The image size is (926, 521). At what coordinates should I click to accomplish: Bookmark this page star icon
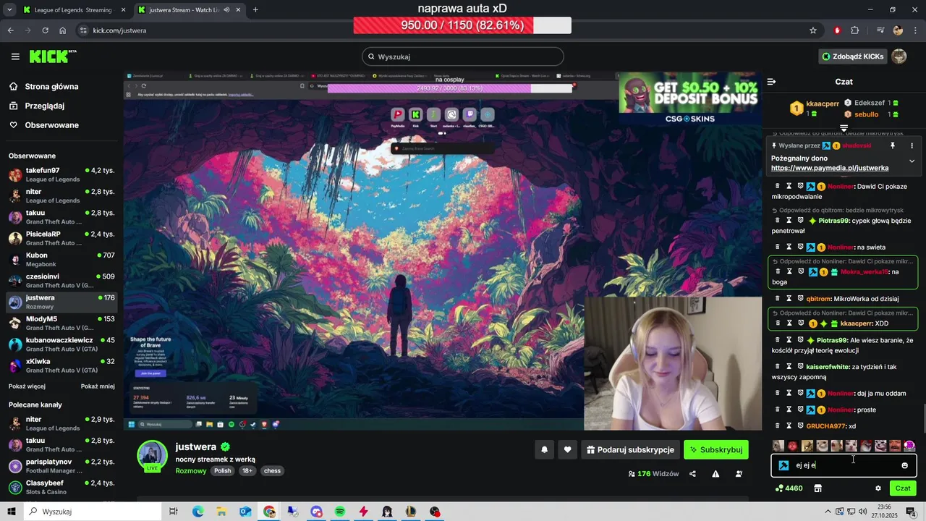[x=813, y=30]
